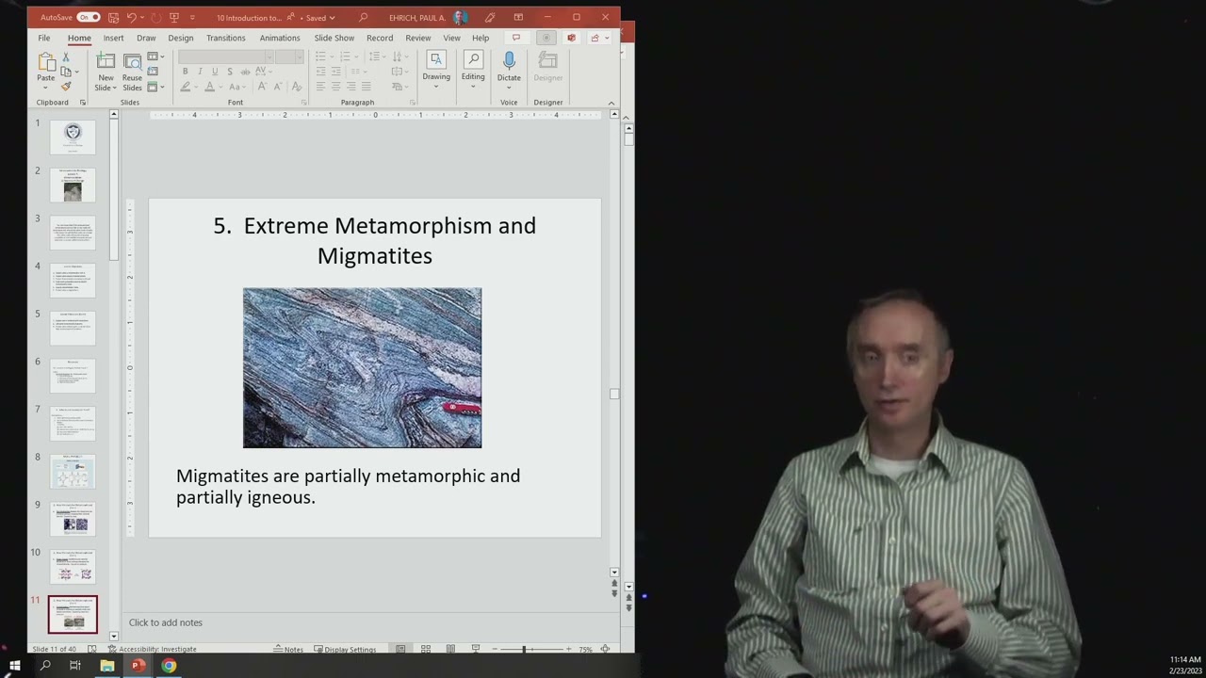This screenshot has width=1206, height=678.
Task: Launch Slide Show from status bar
Action: click(x=476, y=649)
